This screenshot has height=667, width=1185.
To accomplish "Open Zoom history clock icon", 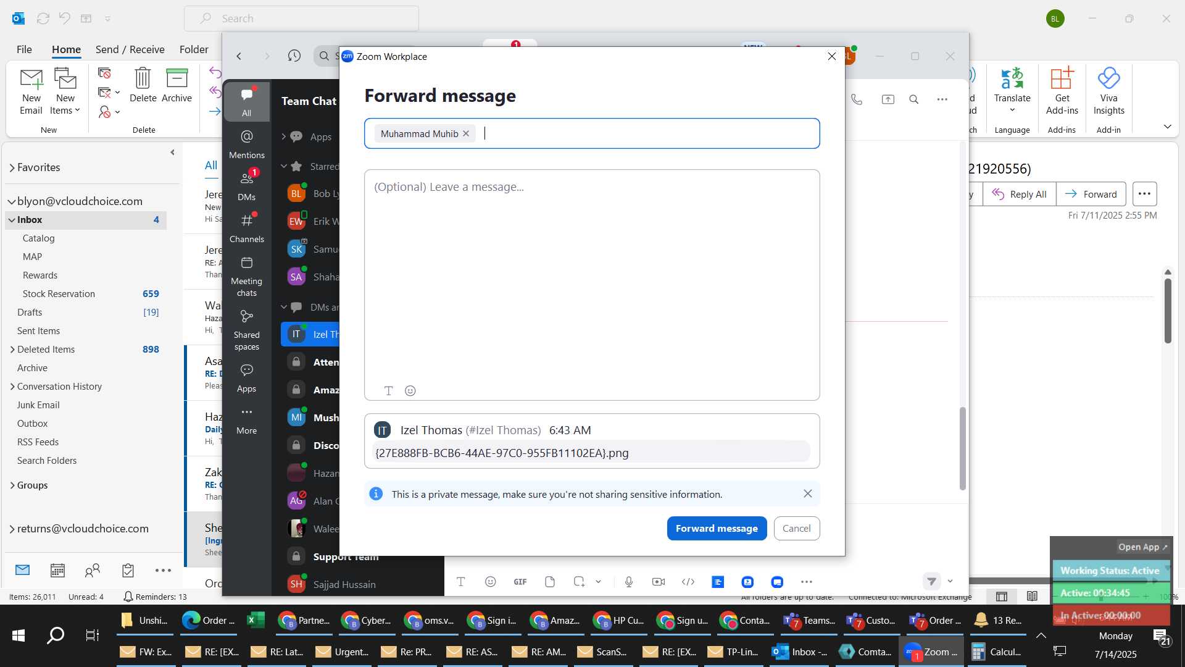I will (x=294, y=56).
